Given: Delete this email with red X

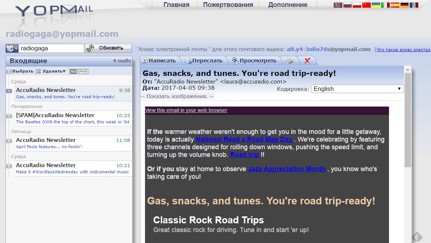Looking at the screenshot, I should [x=307, y=61].
